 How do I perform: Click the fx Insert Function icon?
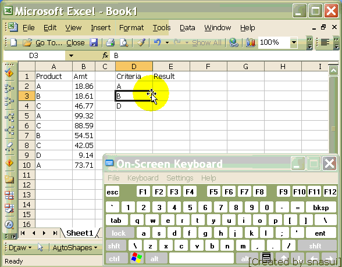coord(105,56)
